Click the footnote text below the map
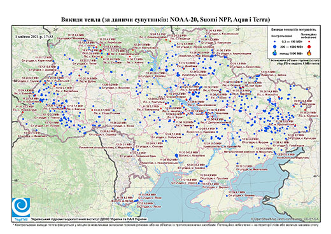This screenshot has width=331, height=234. (165, 224)
